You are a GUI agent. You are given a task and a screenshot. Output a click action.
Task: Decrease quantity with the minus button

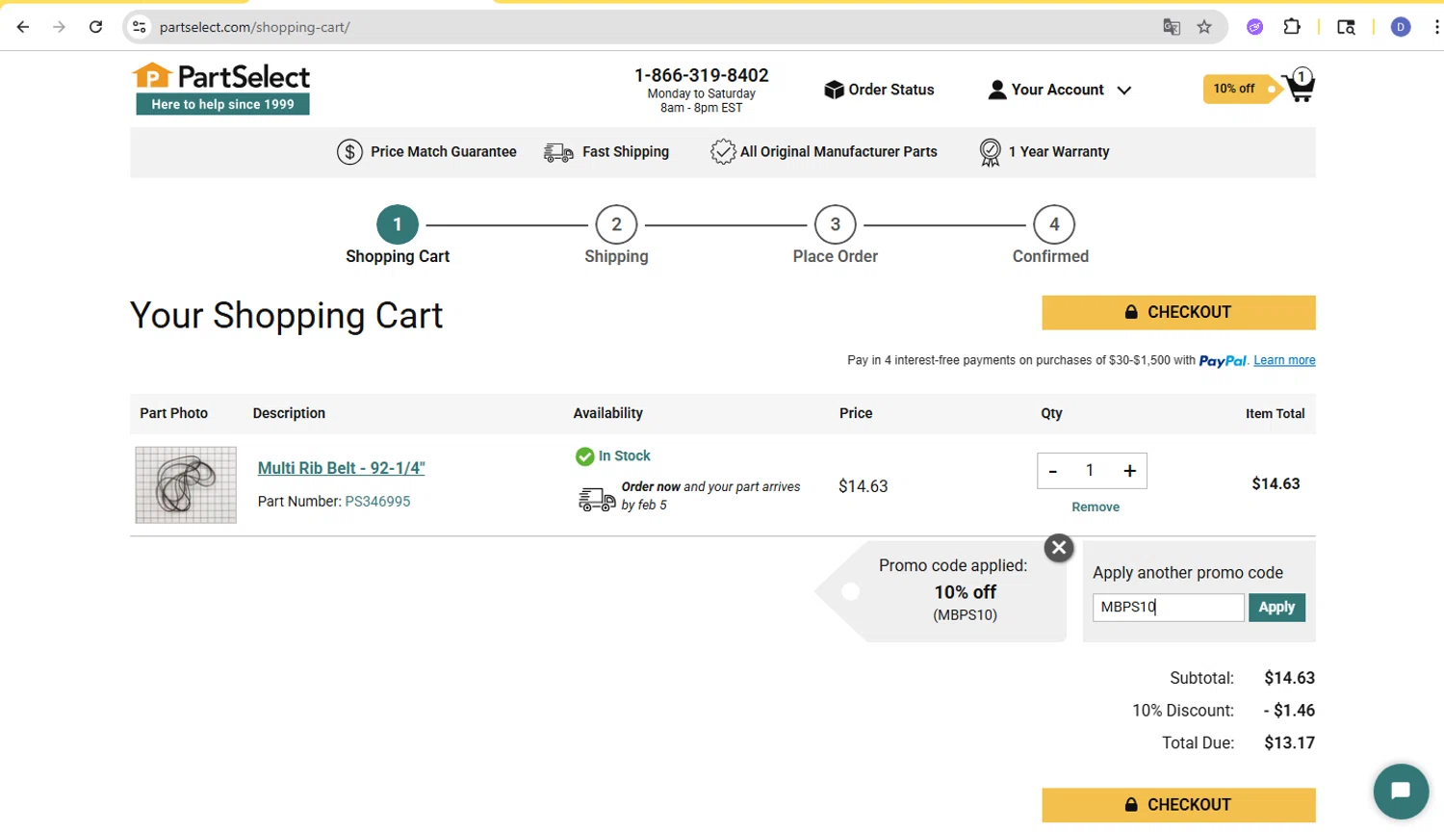tap(1053, 471)
